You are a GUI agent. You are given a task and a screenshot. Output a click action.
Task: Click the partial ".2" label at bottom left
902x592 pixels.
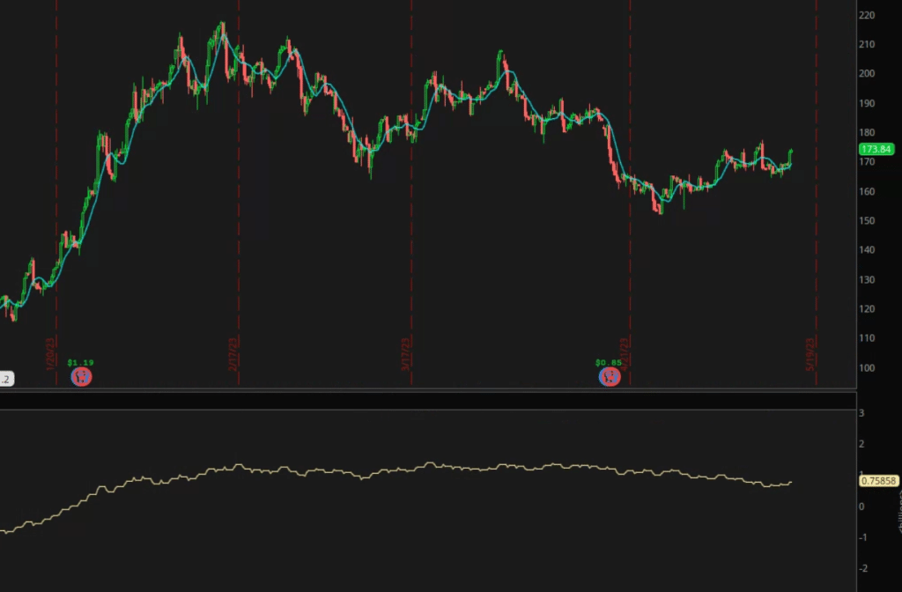(x=5, y=379)
